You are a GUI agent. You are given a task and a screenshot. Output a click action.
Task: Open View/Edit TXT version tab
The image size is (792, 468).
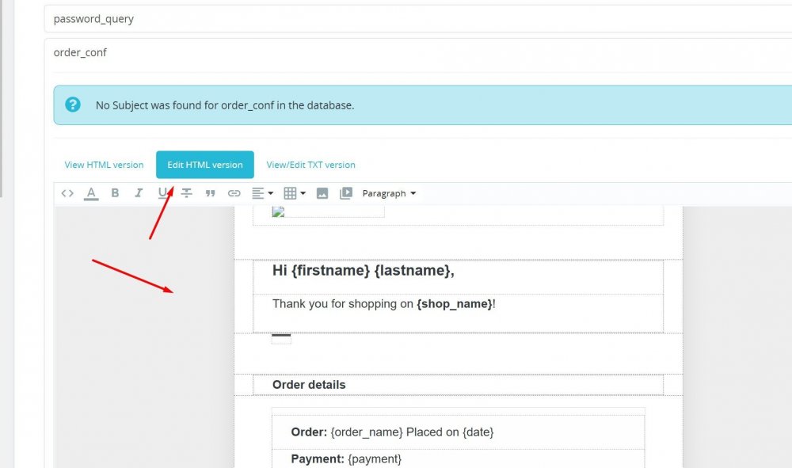pos(310,165)
